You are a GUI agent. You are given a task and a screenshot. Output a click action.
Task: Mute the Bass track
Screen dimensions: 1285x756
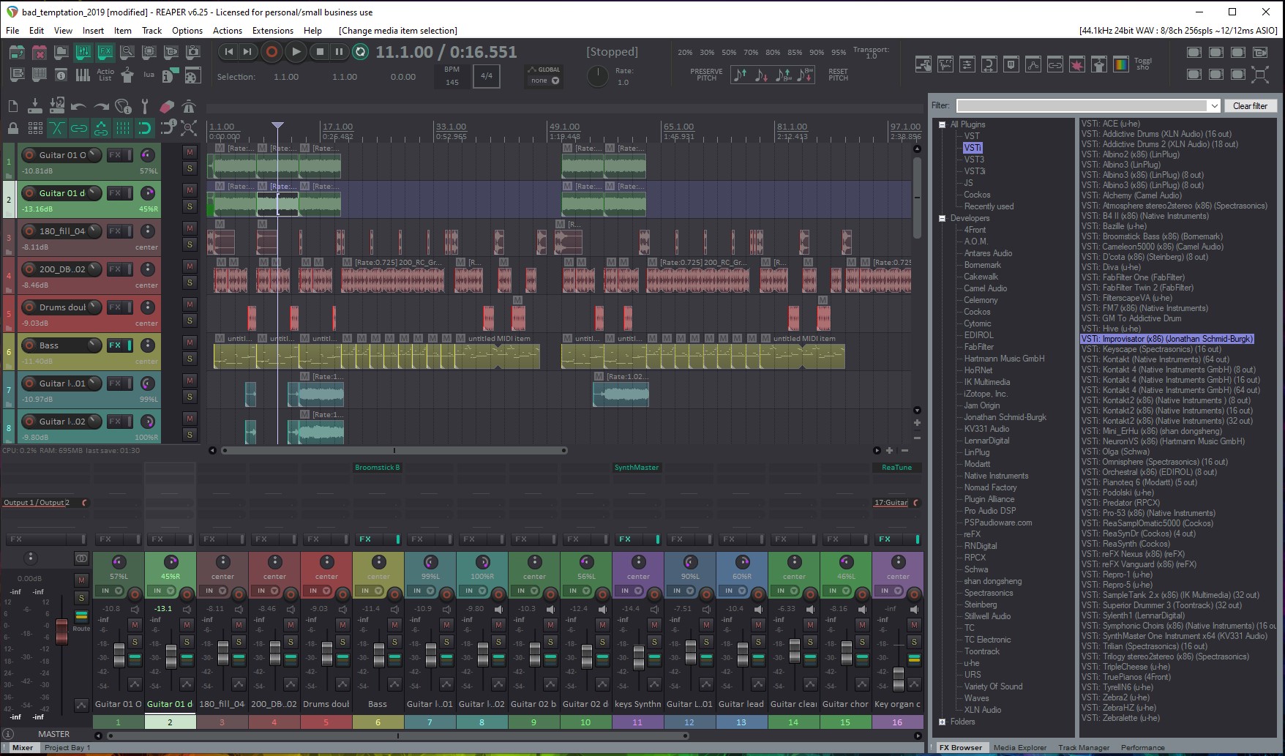(190, 343)
